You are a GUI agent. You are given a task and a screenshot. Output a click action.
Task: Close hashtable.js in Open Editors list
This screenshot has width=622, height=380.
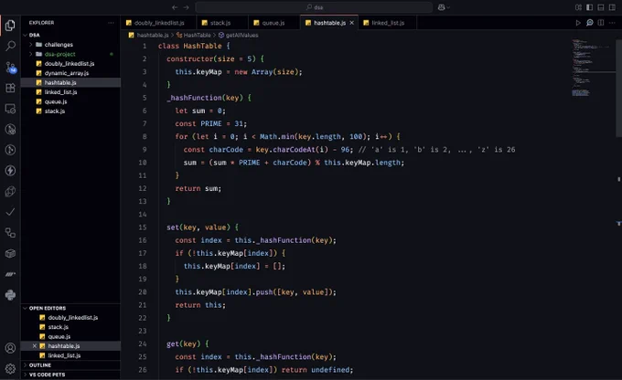(35, 346)
